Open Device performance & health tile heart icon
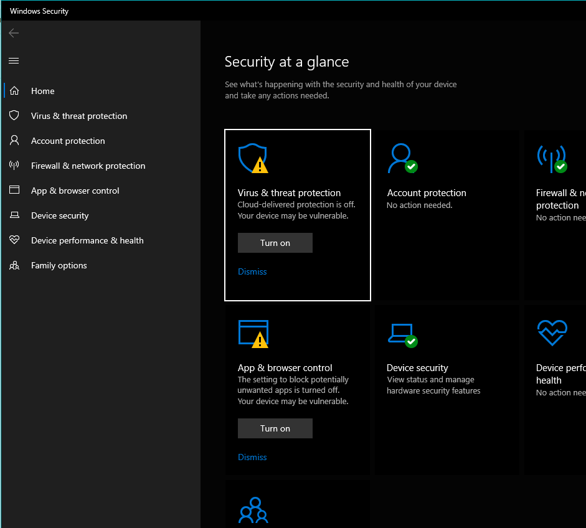The width and height of the screenshot is (586, 528). coord(551,333)
